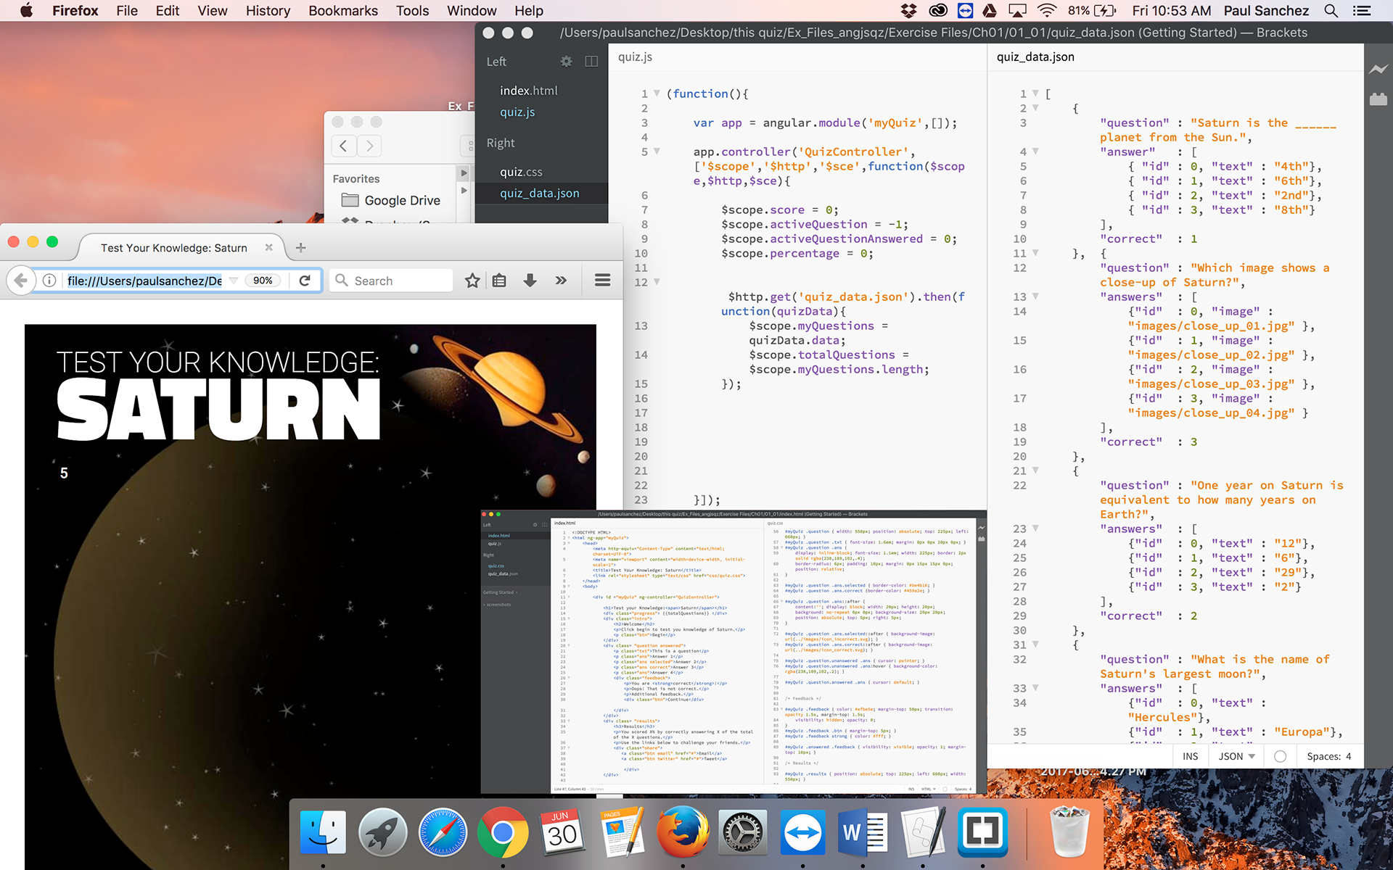Open the Brackets Extension Manager icon

point(1378,99)
